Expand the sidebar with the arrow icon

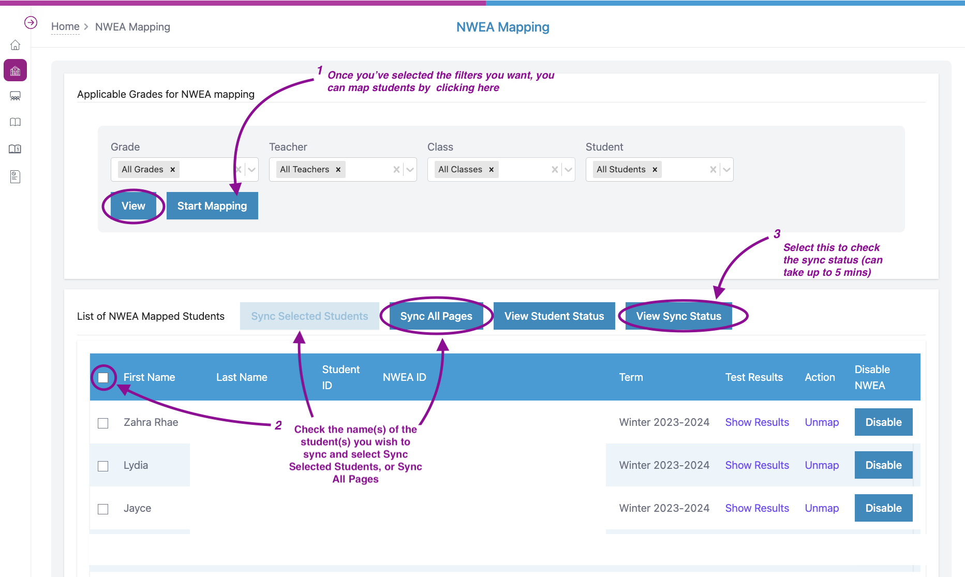[x=31, y=23]
